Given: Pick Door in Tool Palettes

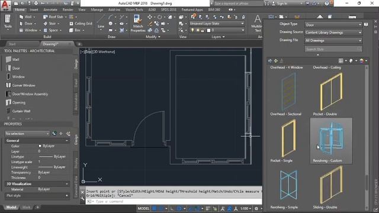Looking at the screenshot, I should tap(13, 69).
